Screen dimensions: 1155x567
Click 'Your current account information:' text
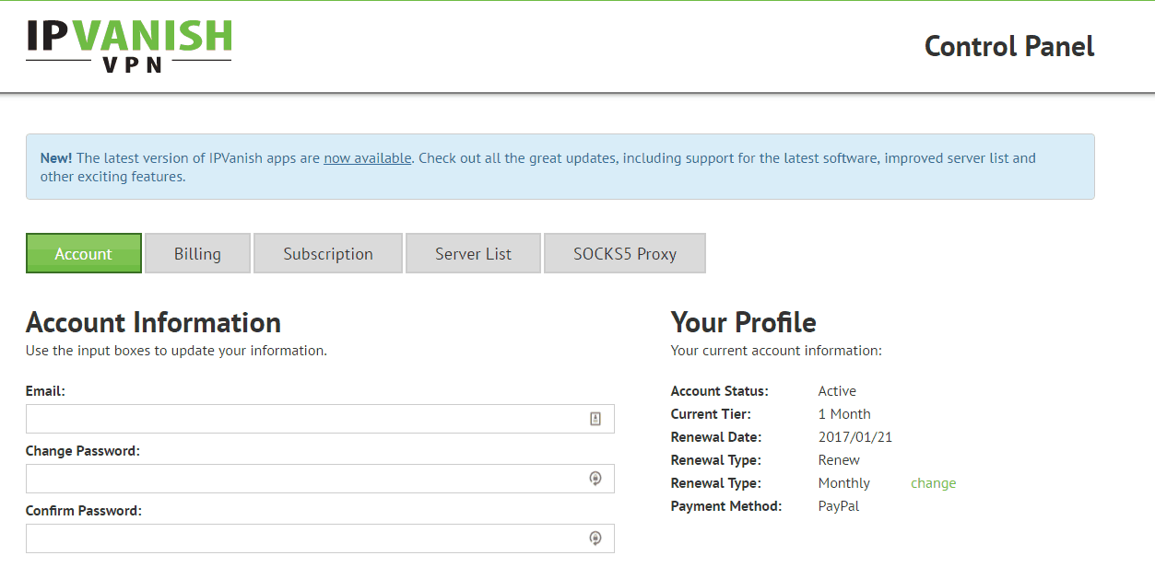pos(776,351)
